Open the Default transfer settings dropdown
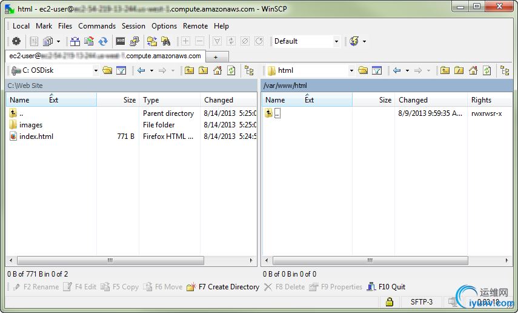 (x=336, y=41)
